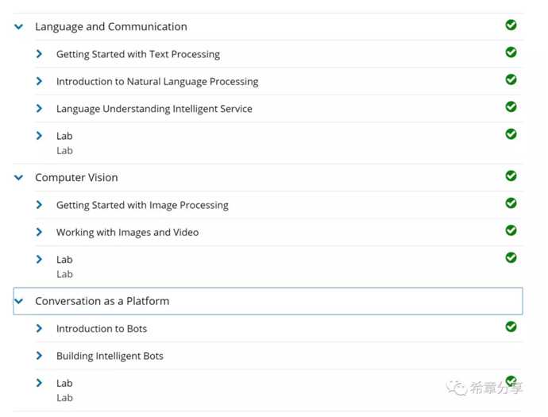Viewport: 548px width, 417px height.
Task: Open Introduction to Natural Language Processing
Action: tap(157, 82)
